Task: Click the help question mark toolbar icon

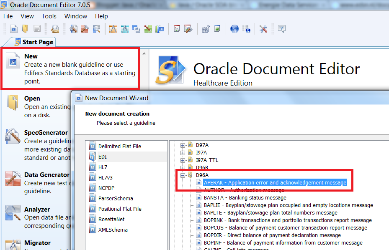Action: (281, 29)
